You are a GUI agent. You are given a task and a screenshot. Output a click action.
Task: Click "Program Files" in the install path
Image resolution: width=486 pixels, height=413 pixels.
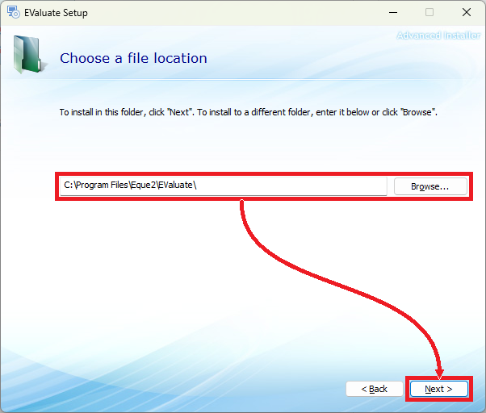click(x=103, y=186)
